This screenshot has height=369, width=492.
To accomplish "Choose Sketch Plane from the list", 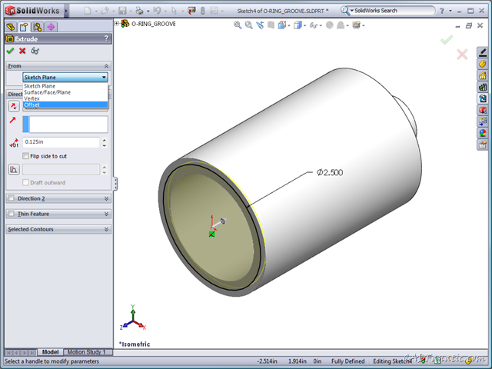I will tap(65, 86).
